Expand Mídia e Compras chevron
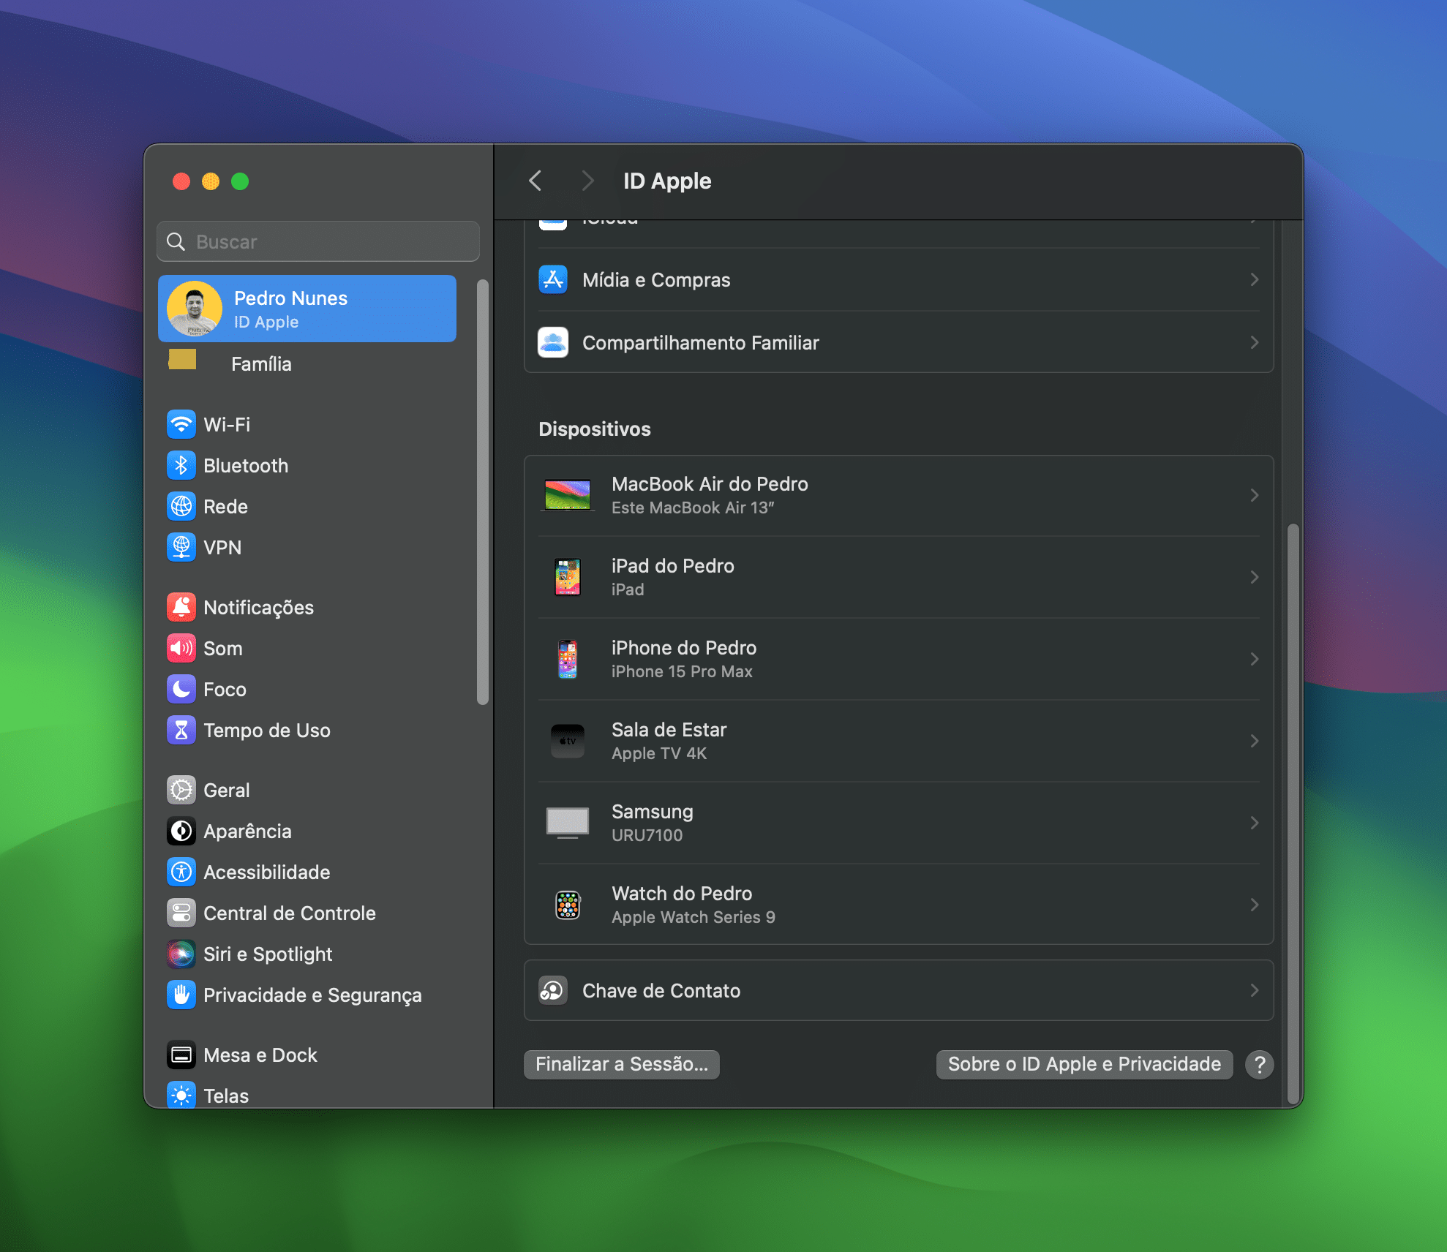Viewport: 1447px width, 1252px height. (1254, 279)
